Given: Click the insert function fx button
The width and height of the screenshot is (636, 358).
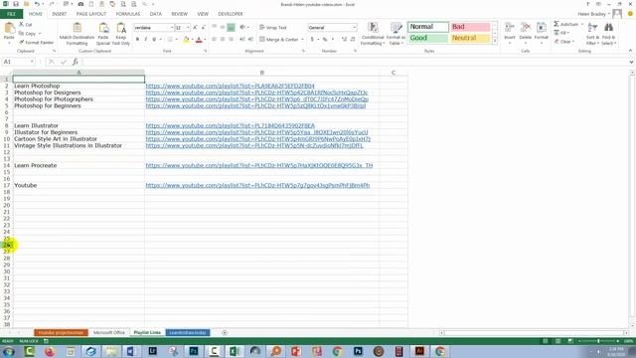Looking at the screenshot, I should coord(76,62).
